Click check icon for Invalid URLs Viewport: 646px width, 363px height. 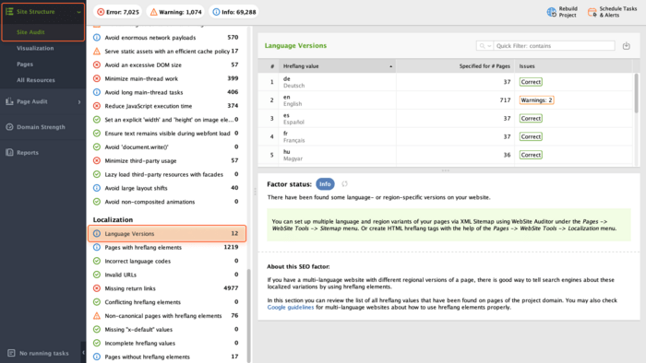click(96, 275)
